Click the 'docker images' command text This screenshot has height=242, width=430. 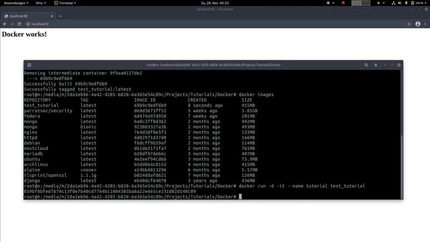coord(256,95)
